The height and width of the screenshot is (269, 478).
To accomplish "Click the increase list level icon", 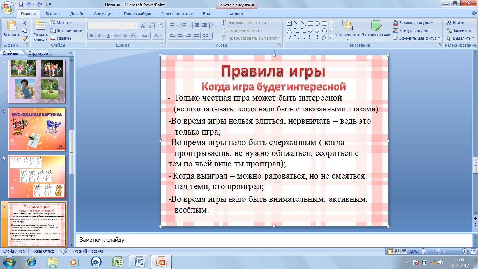I will click(x=204, y=25).
